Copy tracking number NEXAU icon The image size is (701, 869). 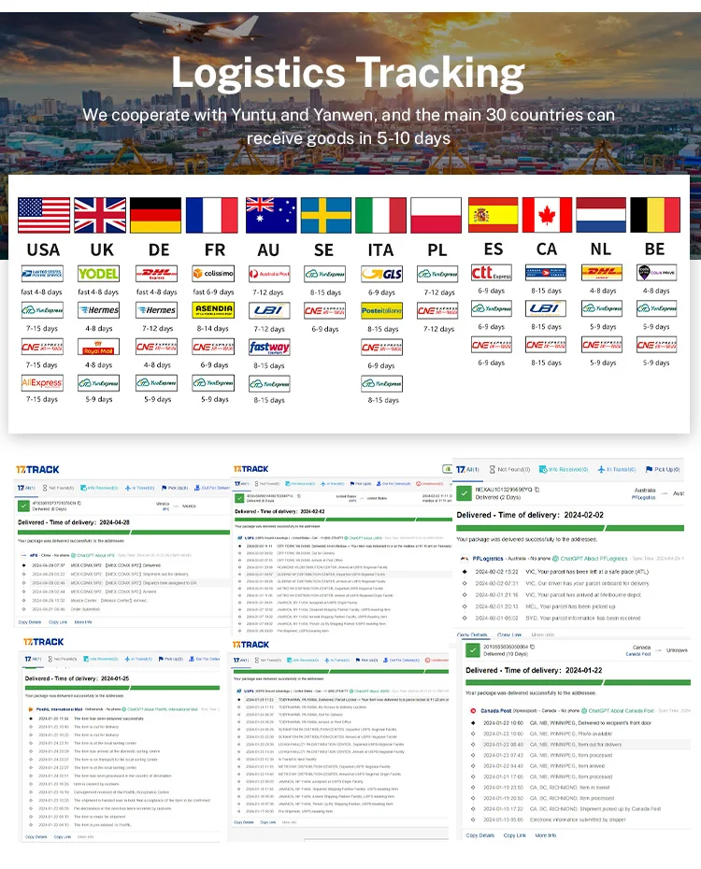[537, 490]
